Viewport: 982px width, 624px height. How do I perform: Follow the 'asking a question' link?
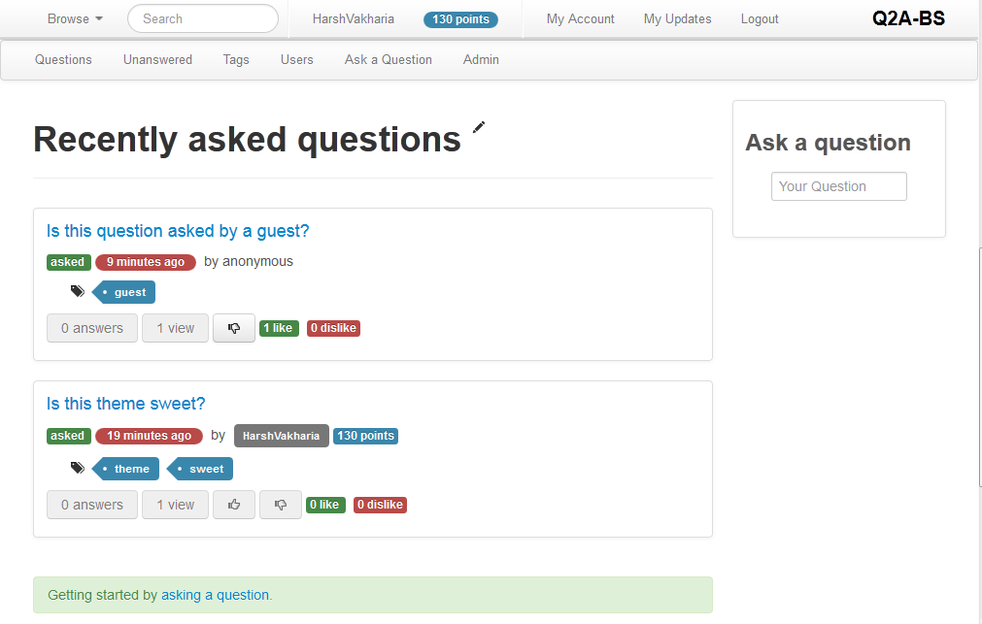point(215,595)
